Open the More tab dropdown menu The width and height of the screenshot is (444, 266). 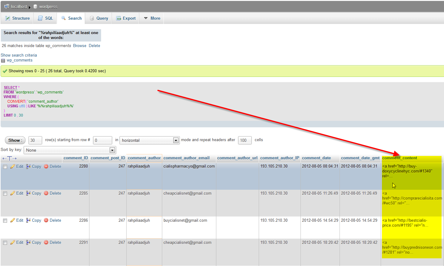pos(152,18)
